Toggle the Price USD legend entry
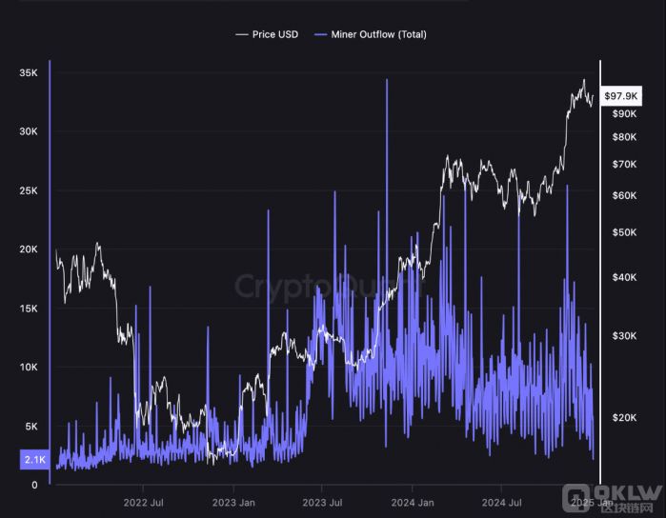Viewport: 666px width, 518px height. (267, 34)
